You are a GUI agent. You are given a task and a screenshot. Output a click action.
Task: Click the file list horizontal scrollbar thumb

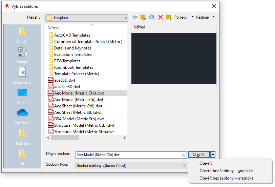(x=65, y=138)
